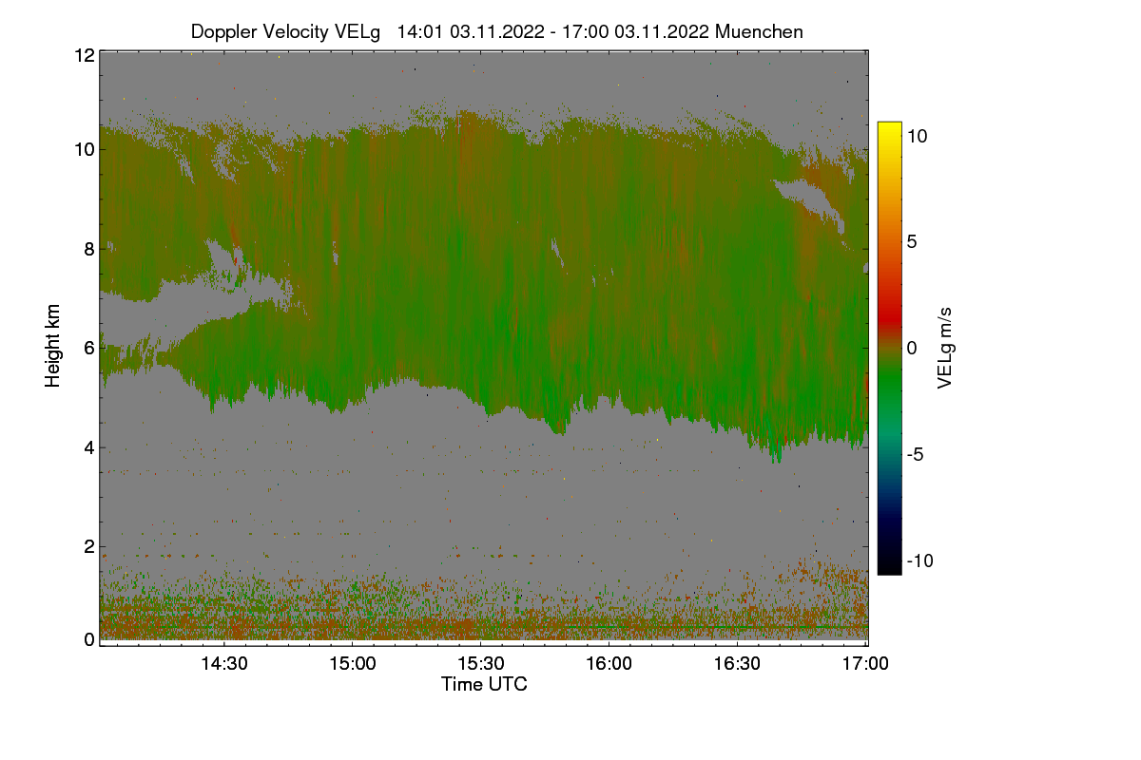Click the plot title 'Doppler Velocity VELg'
1141x760 pixels.
[x=285, y=31]
